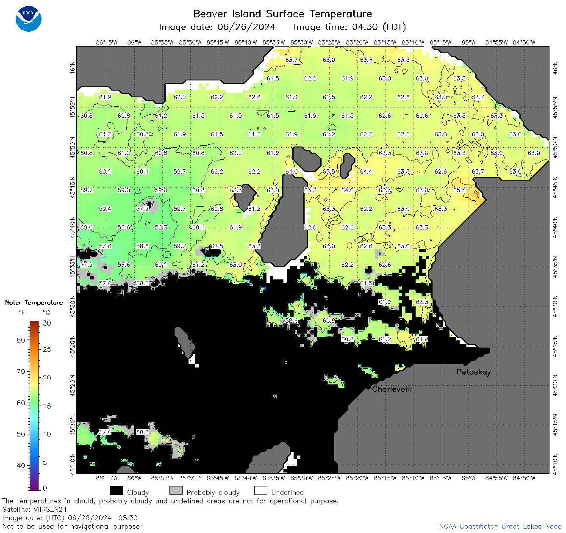Click the 25 tick on Celsius scale
This screenshot has height=533, width=566.
pyautogui.click(x=47, y=349)
